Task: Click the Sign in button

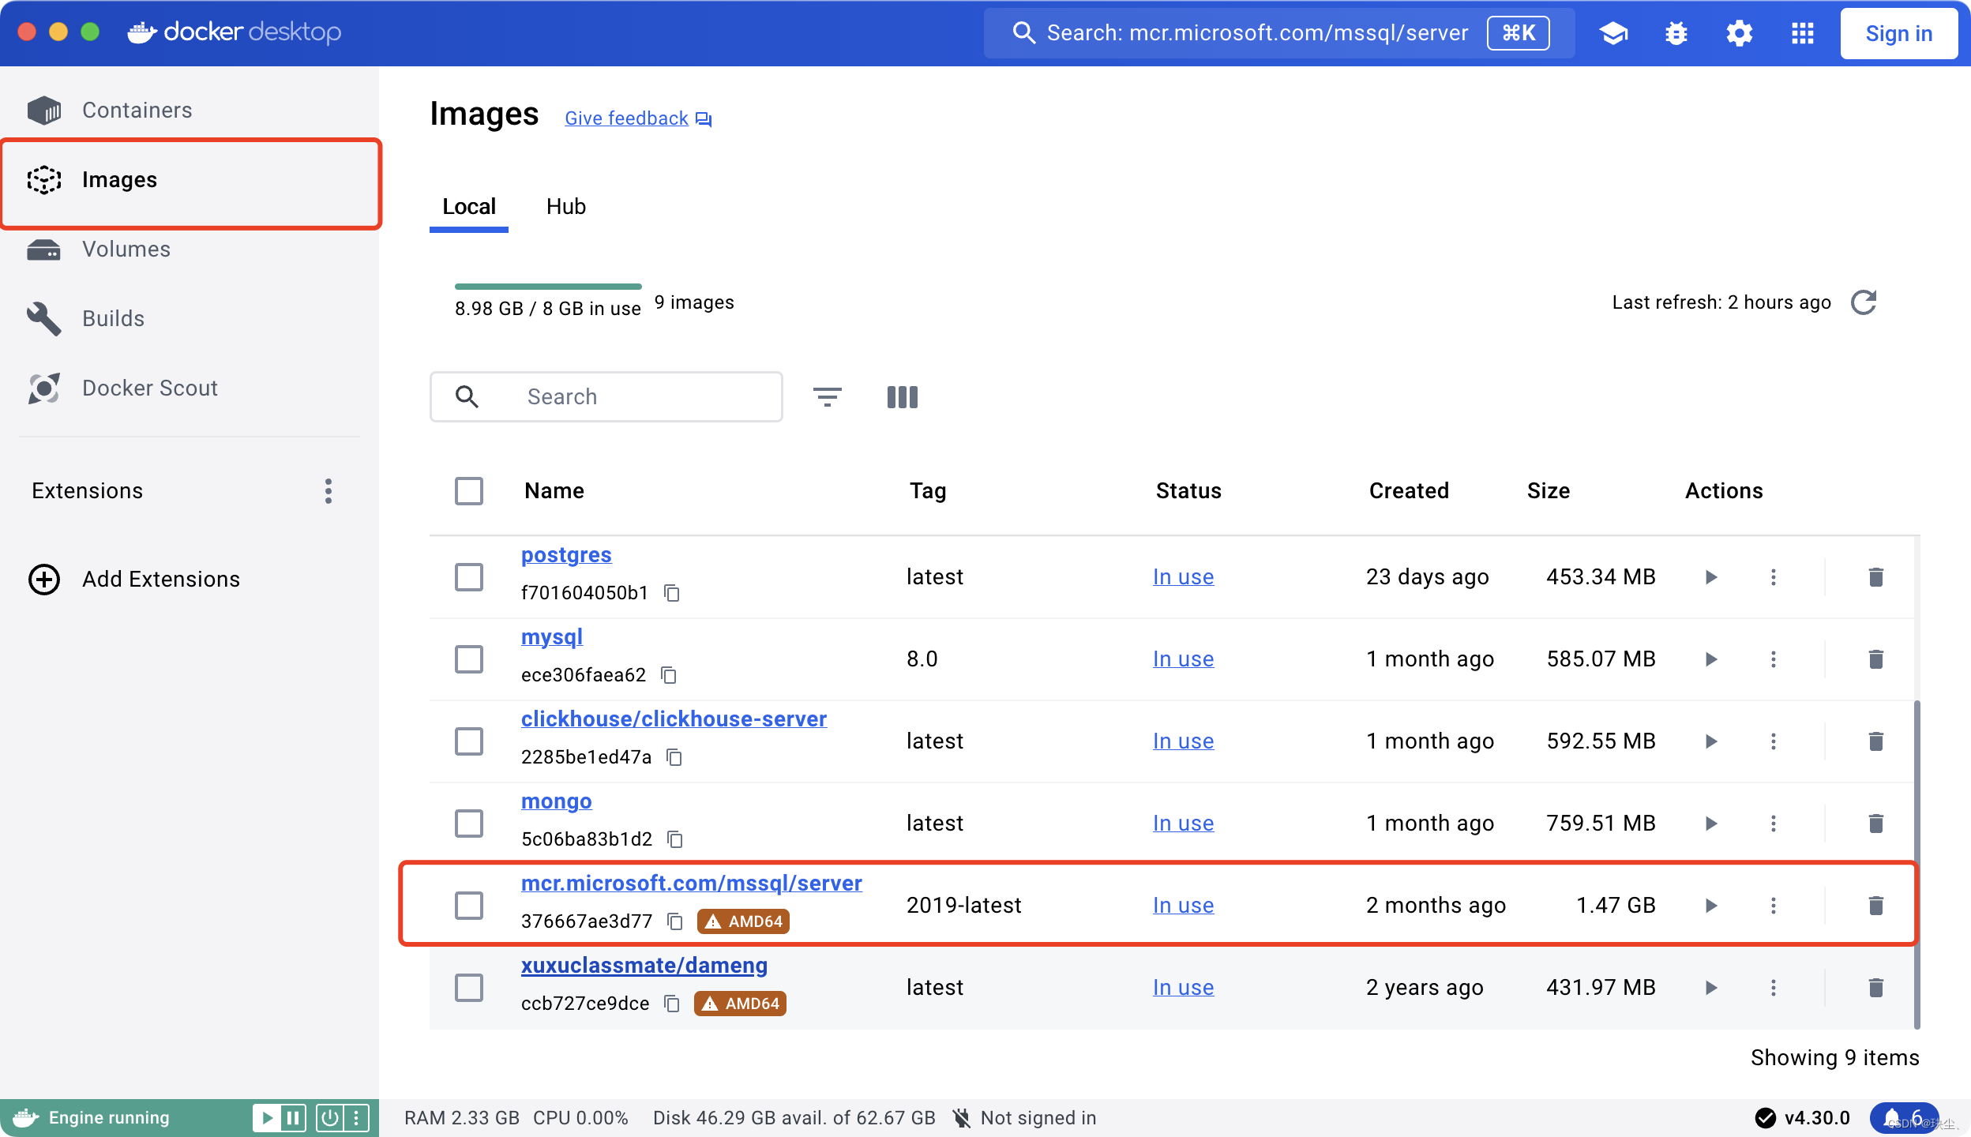Action: click(1899, 33)
